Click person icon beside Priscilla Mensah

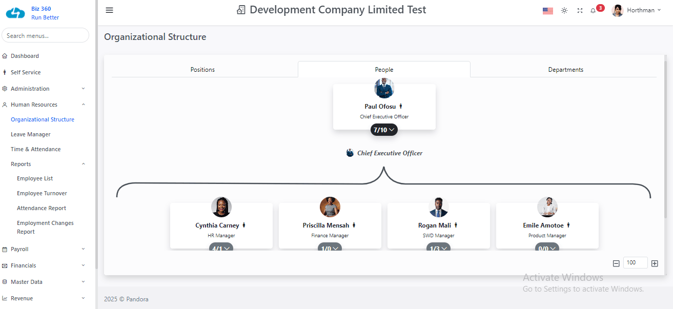pyautogui.click(x=354, y=225)
